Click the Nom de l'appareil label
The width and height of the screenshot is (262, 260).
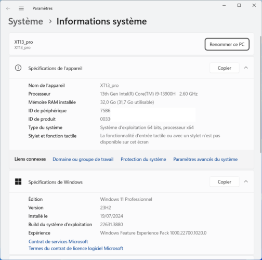point(46,85)
